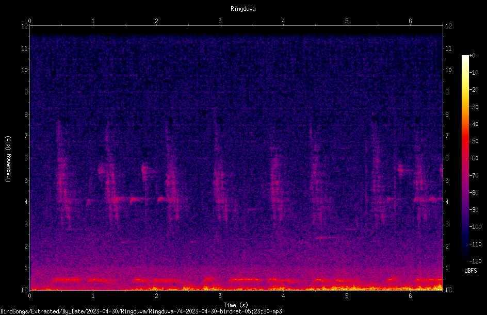Click the dBFS color scale bar
Image resolution: width=487 pixels, height=315 pixels.
click(465, 158)
